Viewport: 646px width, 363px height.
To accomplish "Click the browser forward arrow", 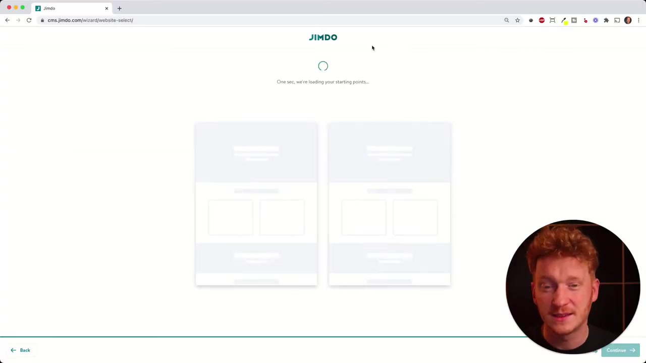I will pyautogui.click(x=18, y=20).
